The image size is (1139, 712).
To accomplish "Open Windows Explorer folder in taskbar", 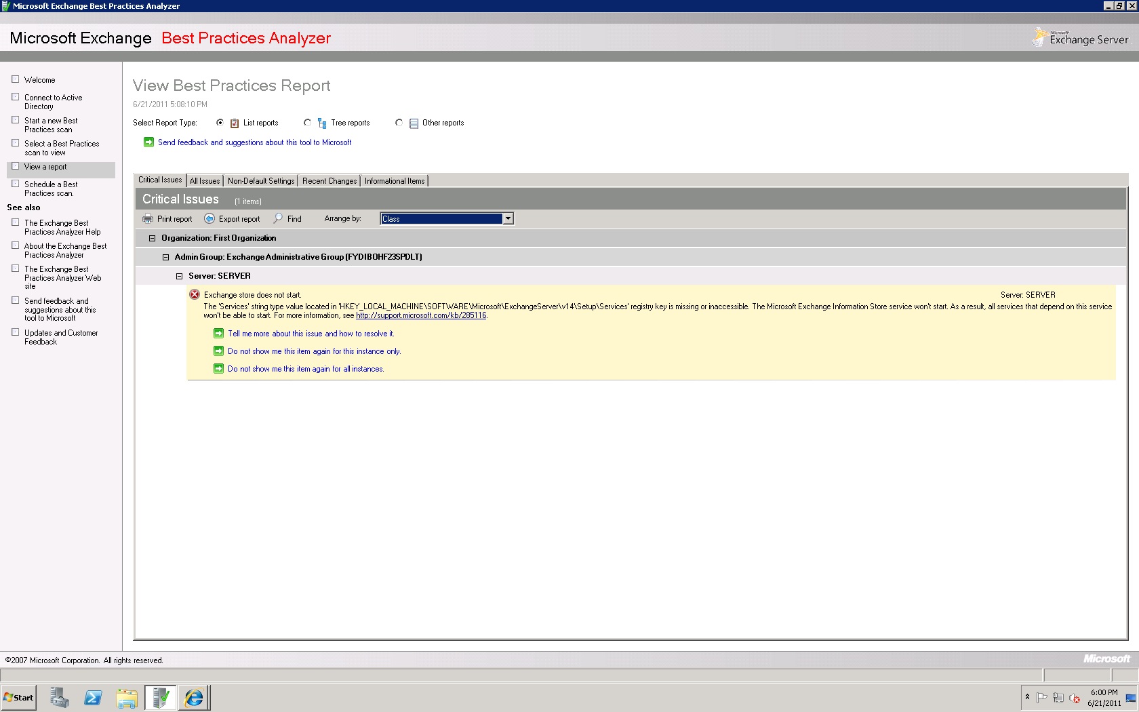I will pyautogui.click(x=127, y=697).
